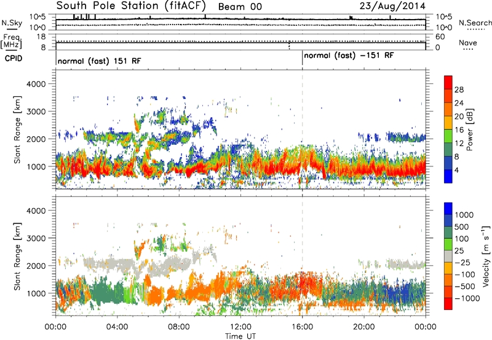Click the 'N.Search' legend label

point(475,23)
